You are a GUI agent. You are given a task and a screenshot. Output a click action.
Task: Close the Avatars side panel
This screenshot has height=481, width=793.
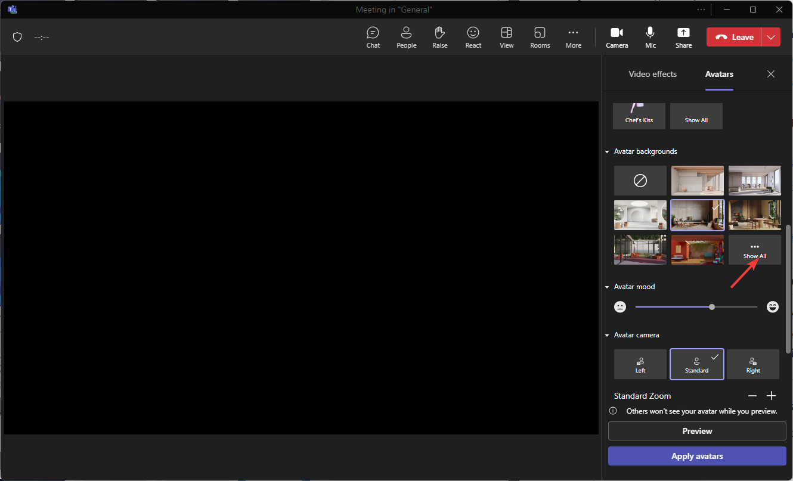[x=771, y=74]
